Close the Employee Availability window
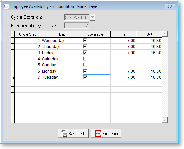Viewport: 184px width, 149px height. (170, 6)
